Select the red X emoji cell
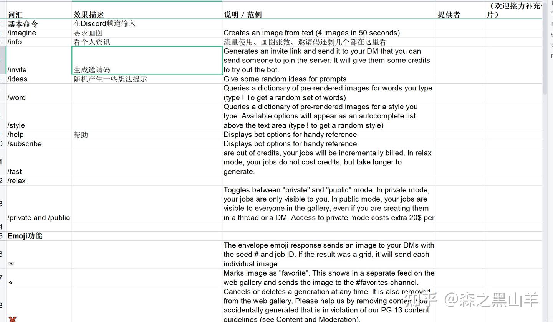Image resolution: width=553 pixels, height=322 pixels. 39,305
